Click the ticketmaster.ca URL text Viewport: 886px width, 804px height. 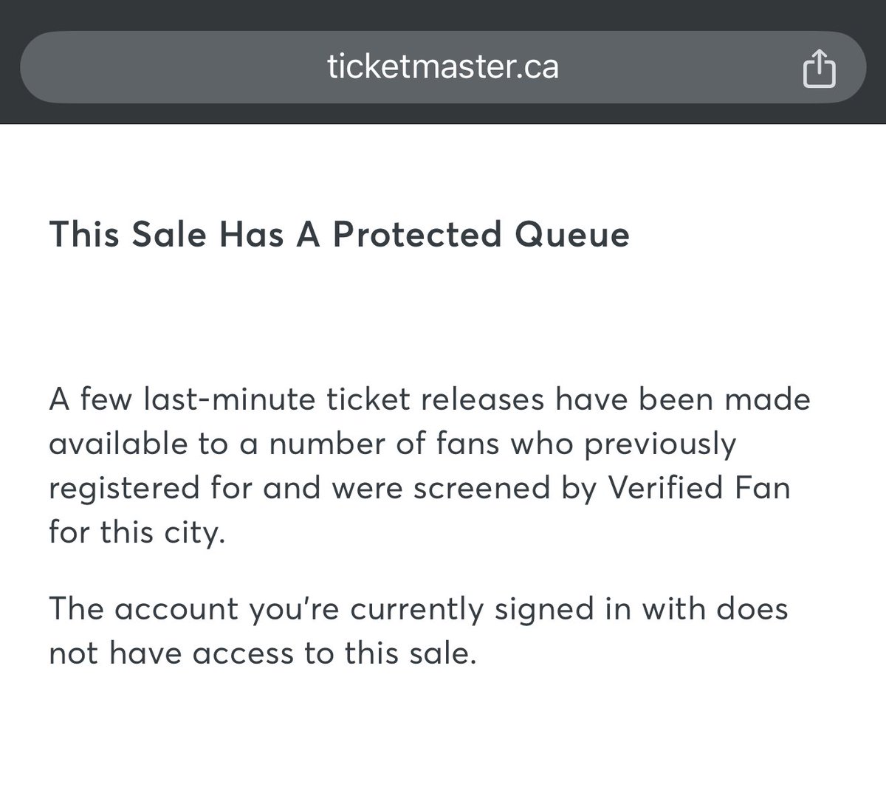(x=442, y=67)
